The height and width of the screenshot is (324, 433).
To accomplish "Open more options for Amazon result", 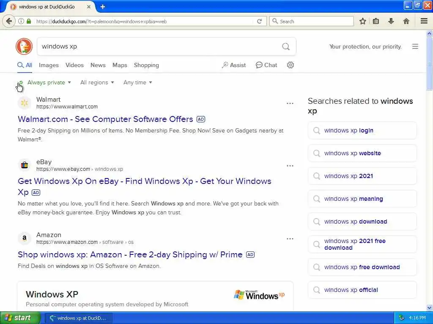I will (x=290, y=239).
